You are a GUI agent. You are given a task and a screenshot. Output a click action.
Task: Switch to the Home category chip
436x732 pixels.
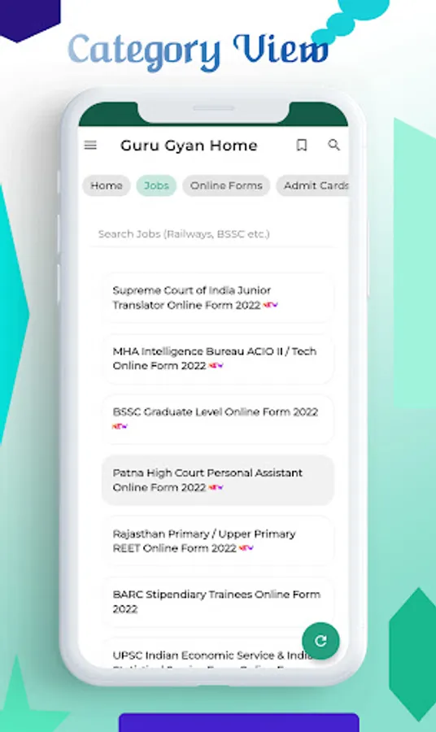[x=107, y=185]
